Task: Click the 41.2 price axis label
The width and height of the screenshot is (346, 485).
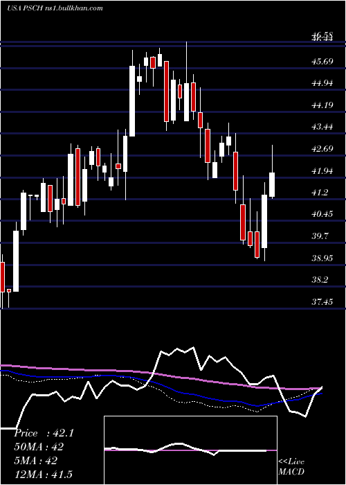Action: [320, 193]
